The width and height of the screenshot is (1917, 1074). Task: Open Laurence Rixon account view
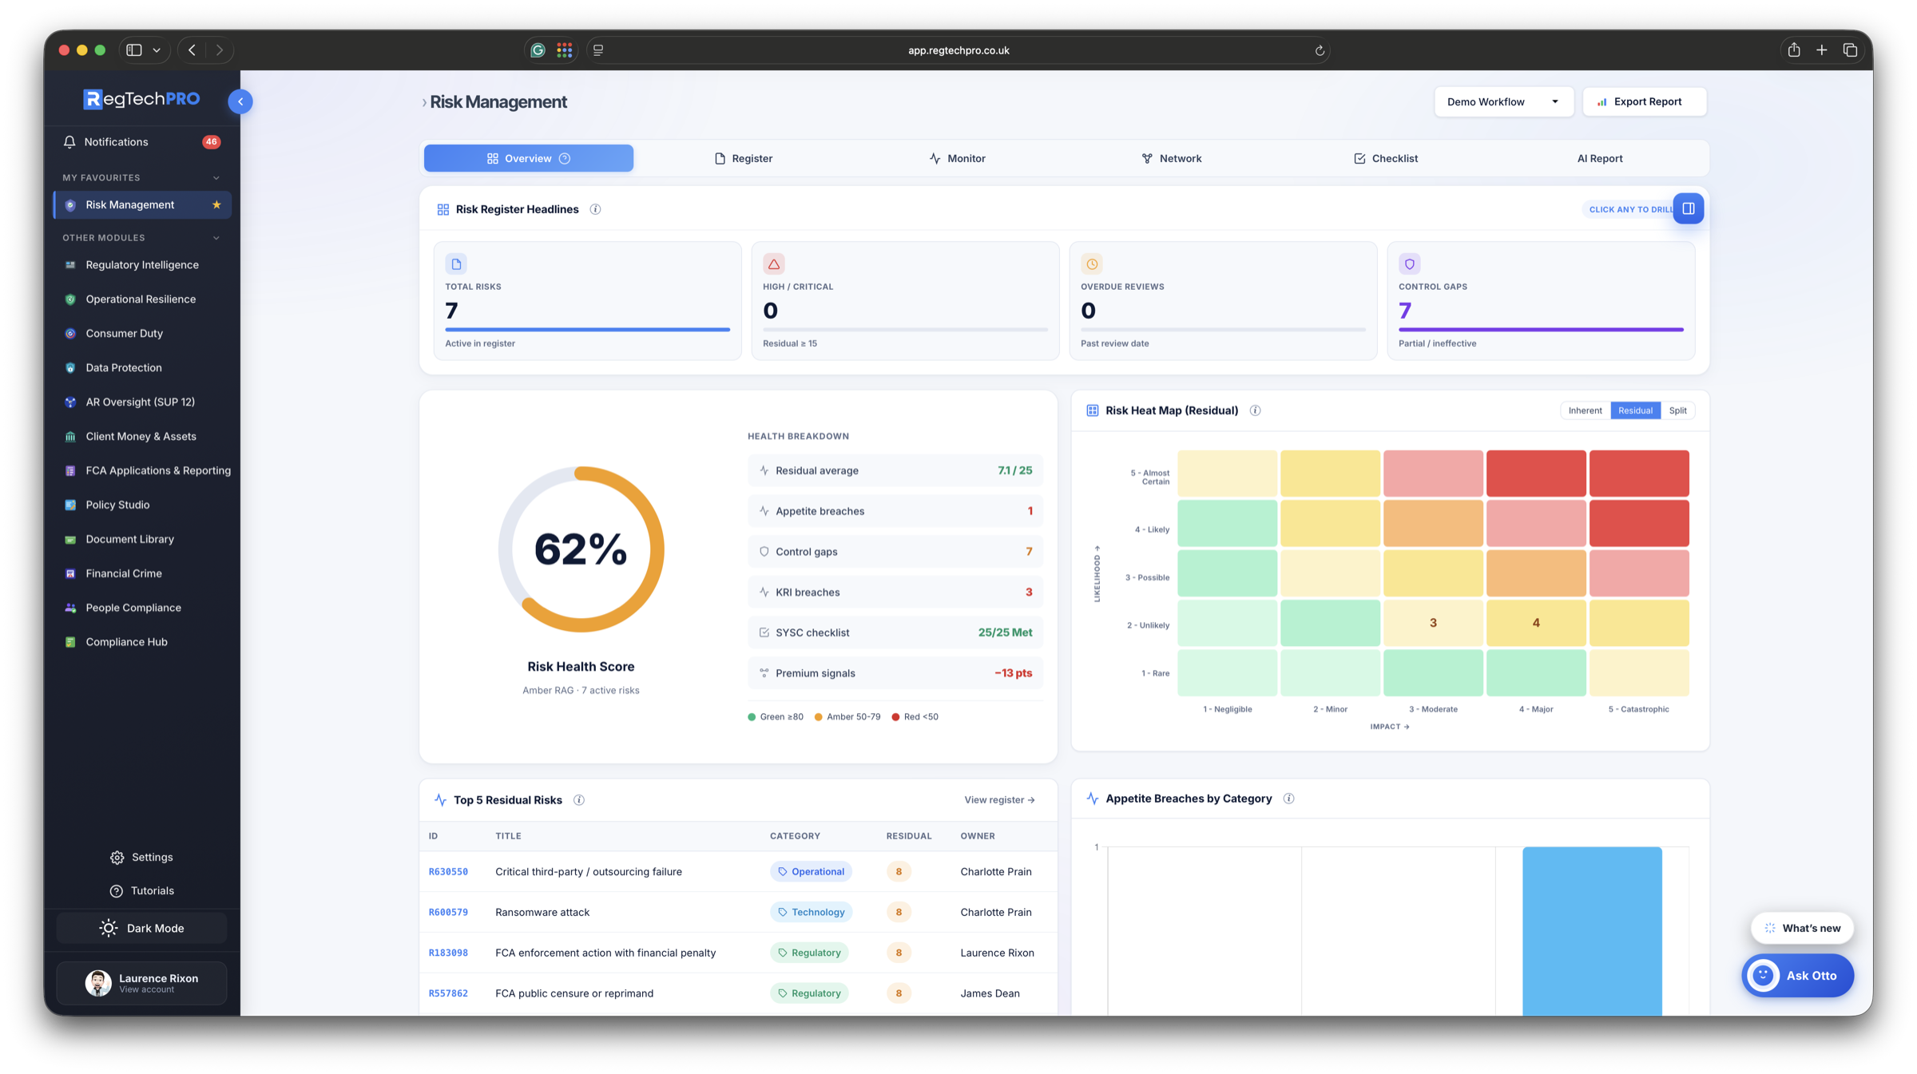pyautogui.click(x=141, y=983)
